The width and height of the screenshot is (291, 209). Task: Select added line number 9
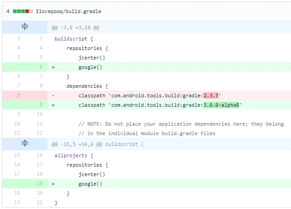click(x=41, y=104)
